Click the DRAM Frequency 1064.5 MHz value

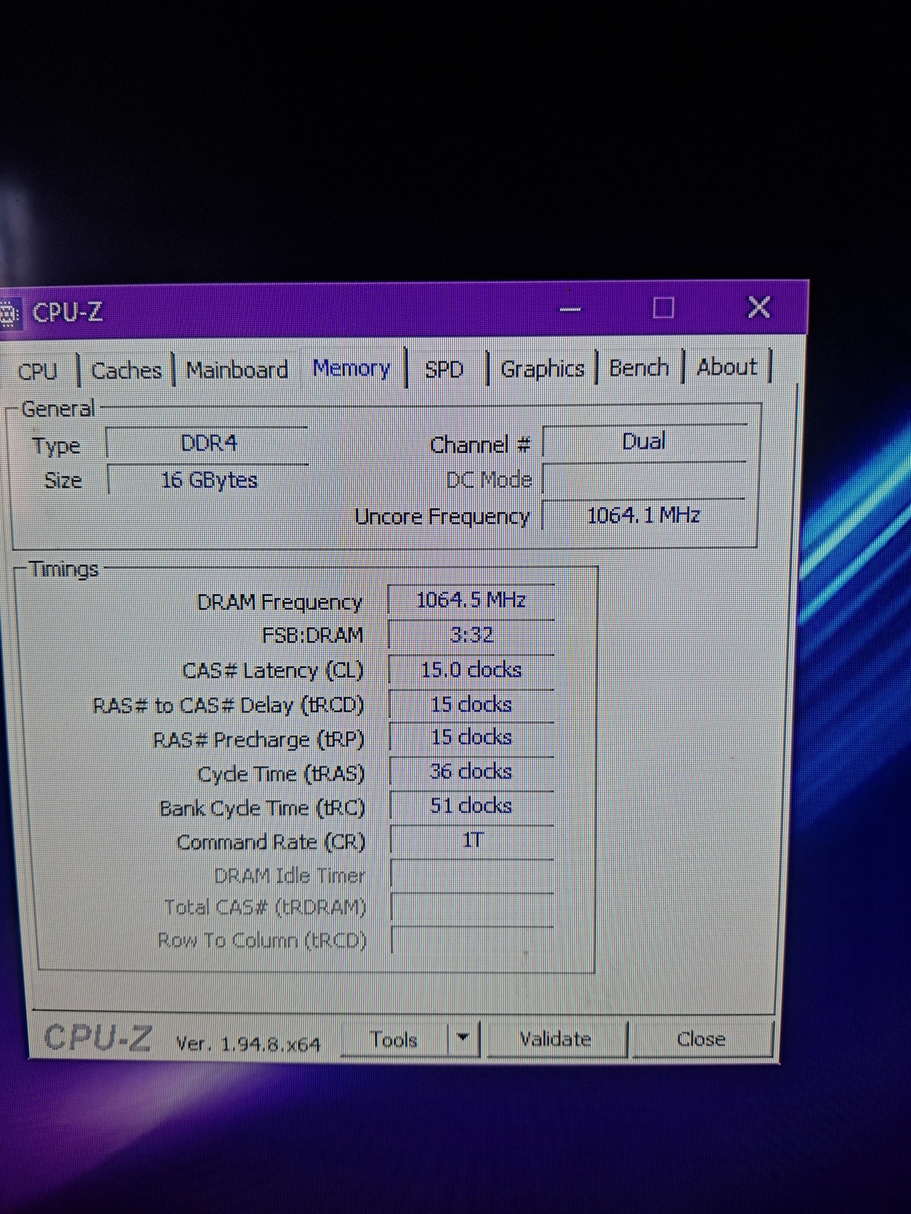coord(471,600)
